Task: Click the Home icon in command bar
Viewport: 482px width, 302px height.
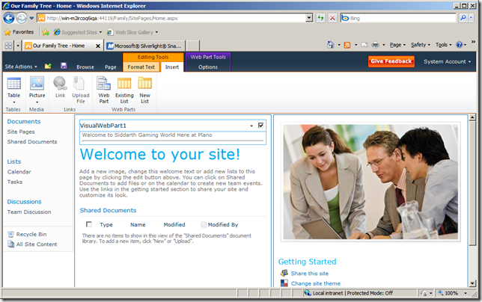Action: pyautogui.click(x=331, y=45)
